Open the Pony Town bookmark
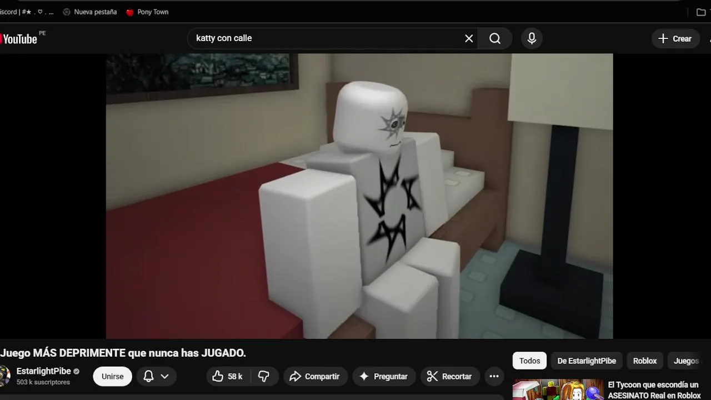This screenshot has width=711, height=400. (x=147, y=12)
